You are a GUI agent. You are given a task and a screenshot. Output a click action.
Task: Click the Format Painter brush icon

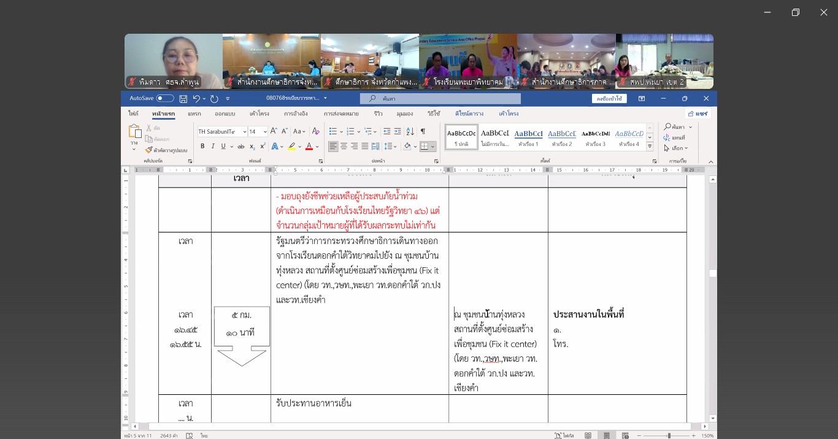point(148,150)
